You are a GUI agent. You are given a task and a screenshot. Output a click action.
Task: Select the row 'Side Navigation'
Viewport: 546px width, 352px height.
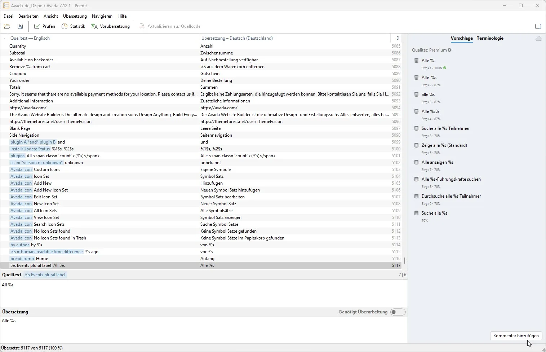coord(201,135)
